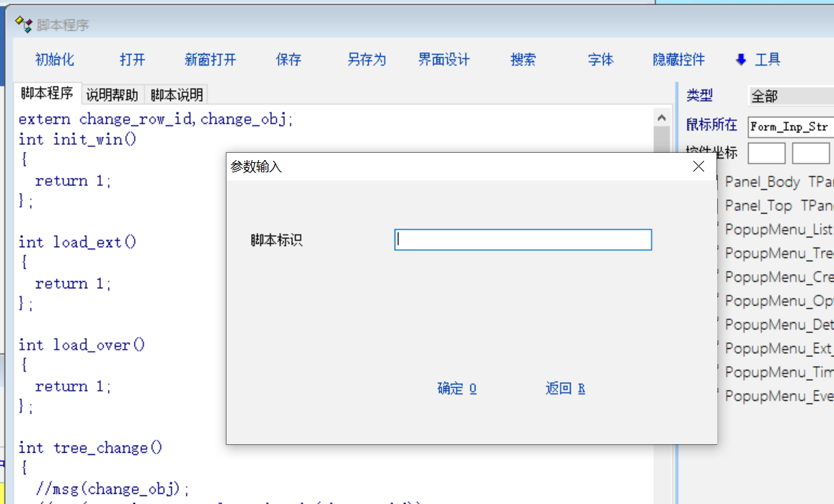
Task: Click the code editor scrollbar up arrow
Action: tap(661, 117)
